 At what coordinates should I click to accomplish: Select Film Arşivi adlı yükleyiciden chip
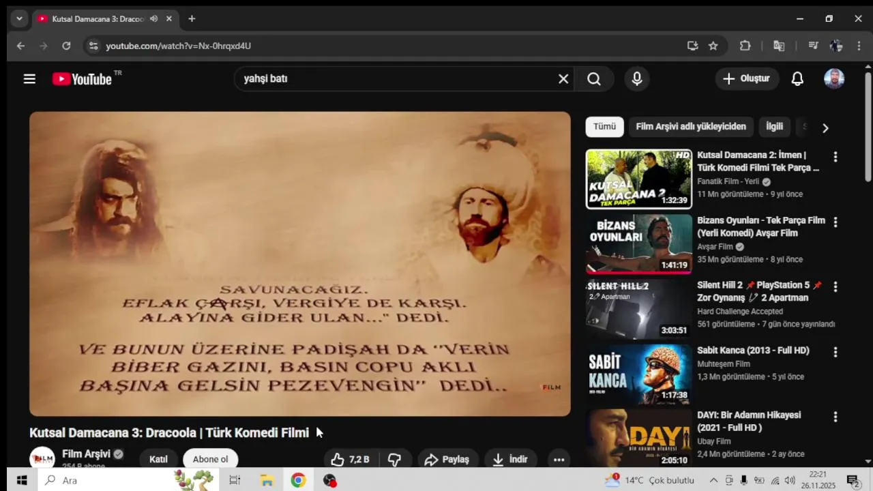[x=691, y=127]
